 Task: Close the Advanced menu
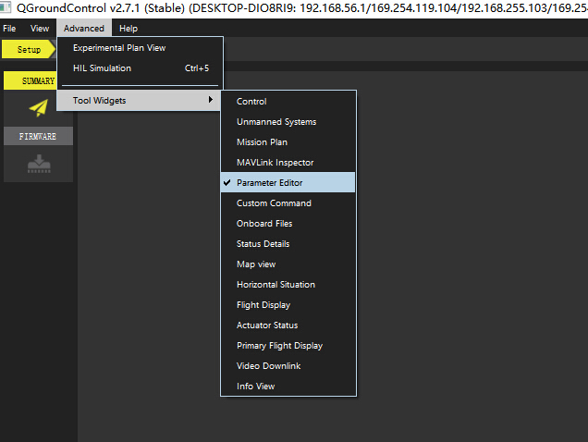(x=84, y=29)
